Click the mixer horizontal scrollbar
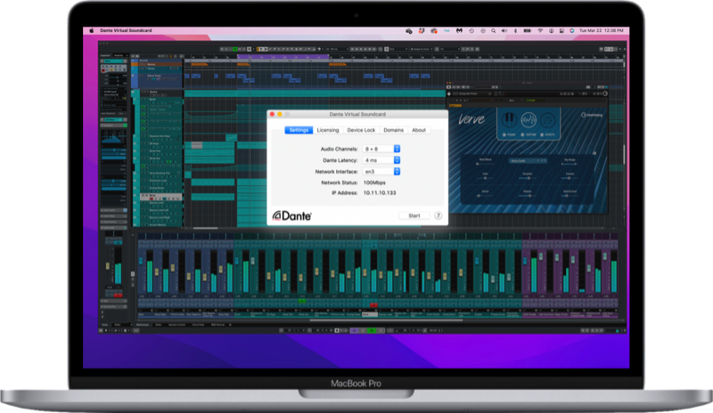Image resolution: width=713 pixels, height=413 pixels. coord(386,320)
